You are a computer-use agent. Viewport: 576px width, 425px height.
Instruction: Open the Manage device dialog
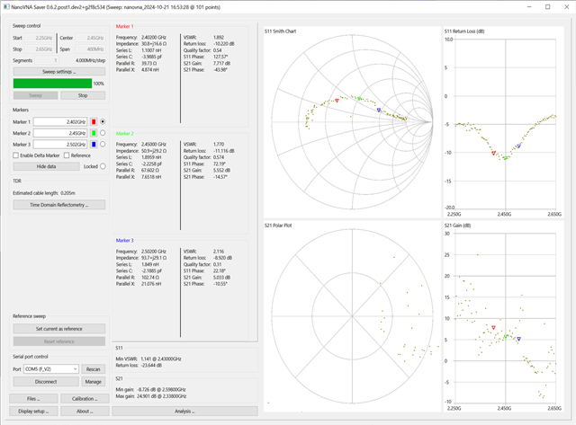pyautogui.click(x=94, y=382)
